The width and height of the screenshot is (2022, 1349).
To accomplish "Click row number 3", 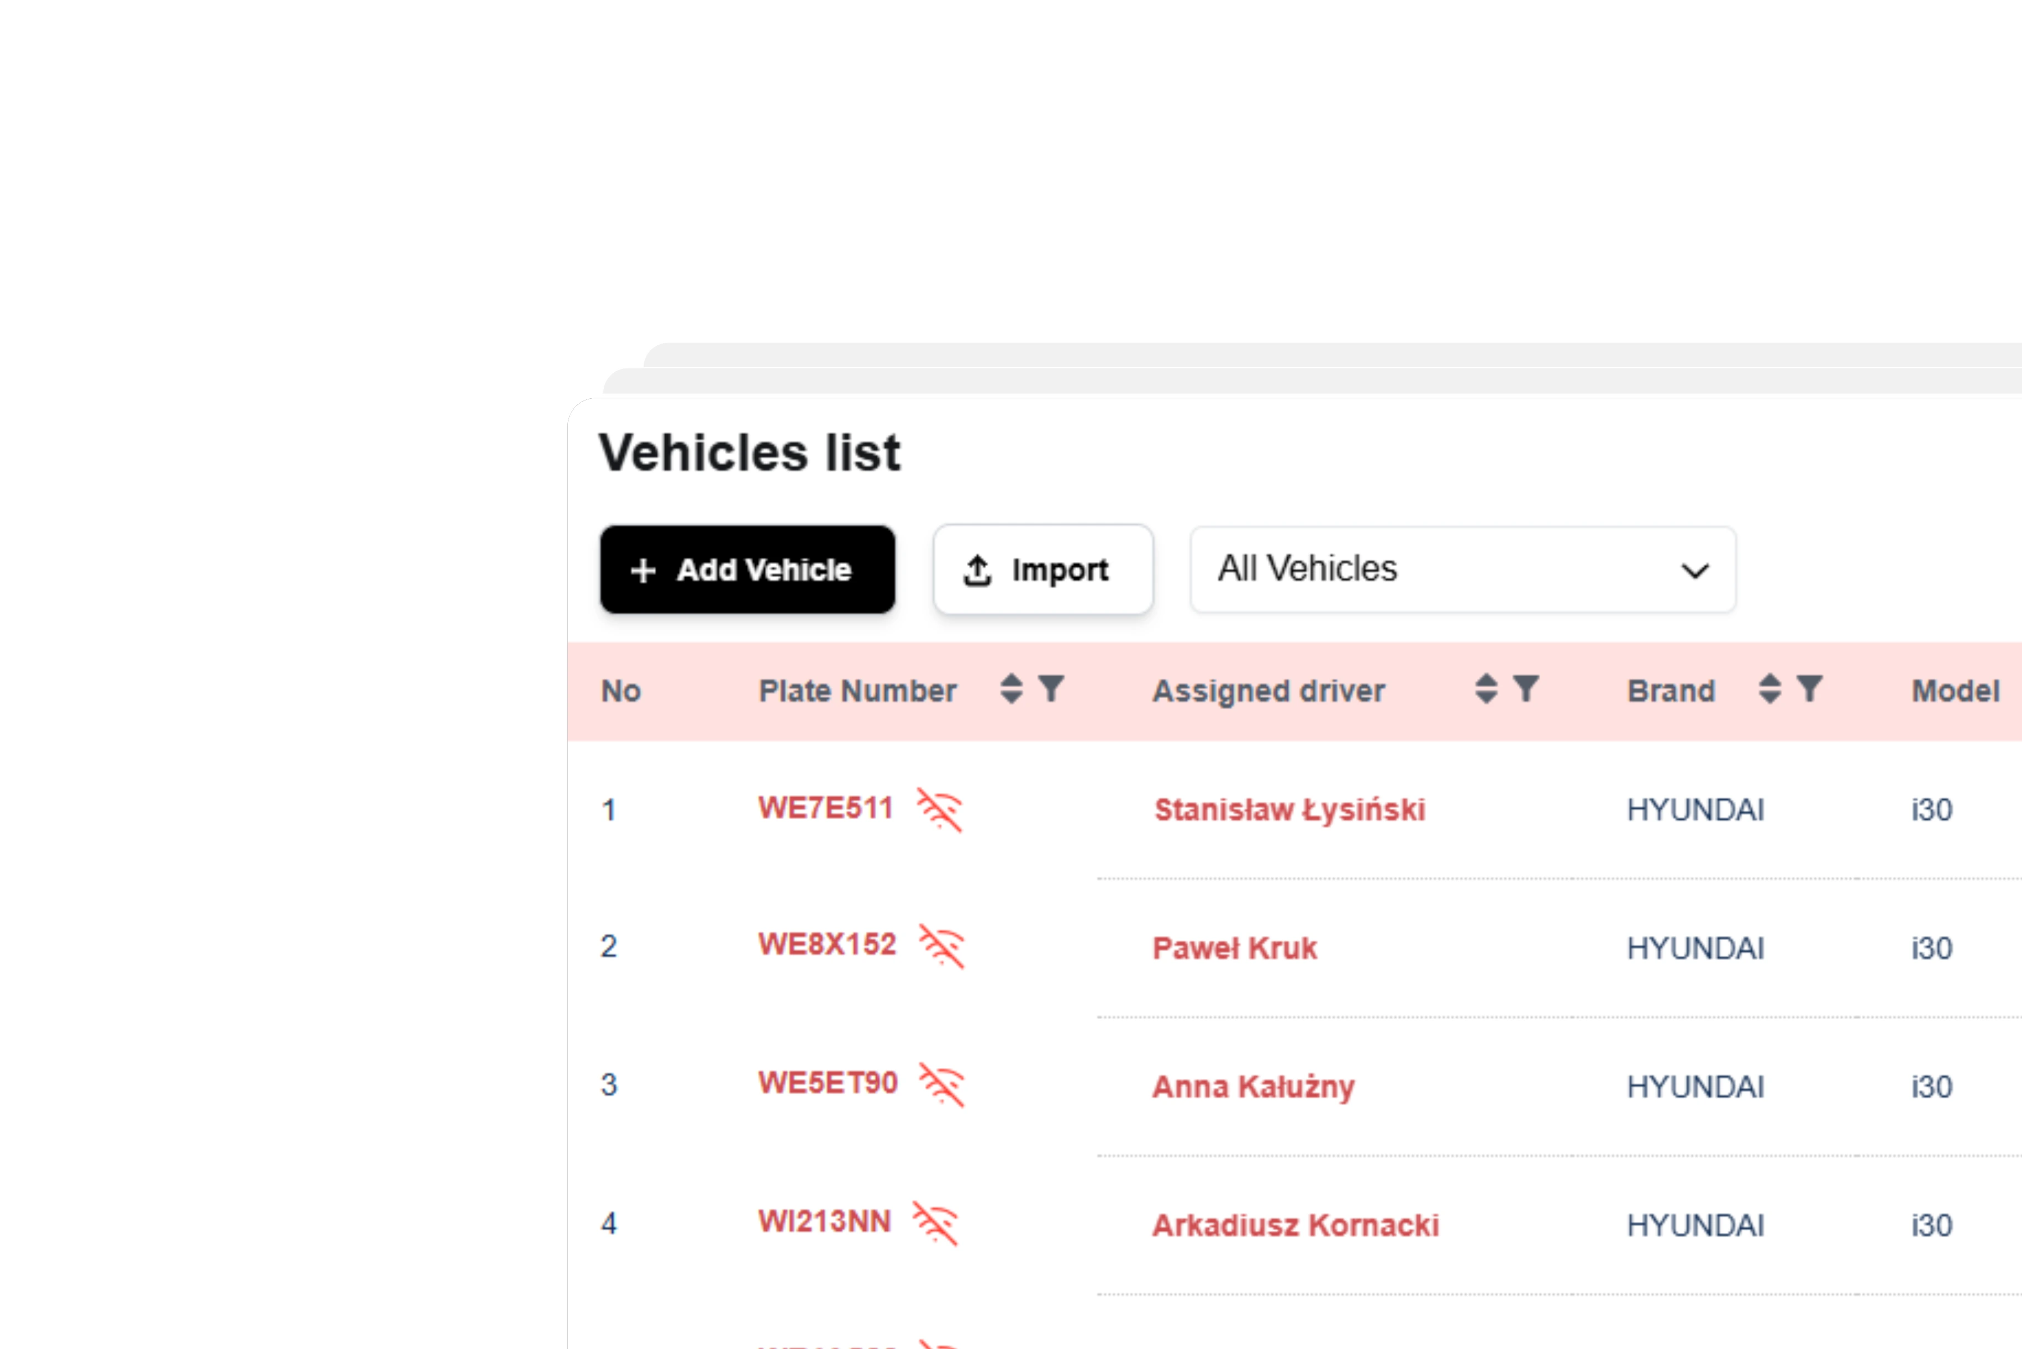I will tap(608, 1085).
